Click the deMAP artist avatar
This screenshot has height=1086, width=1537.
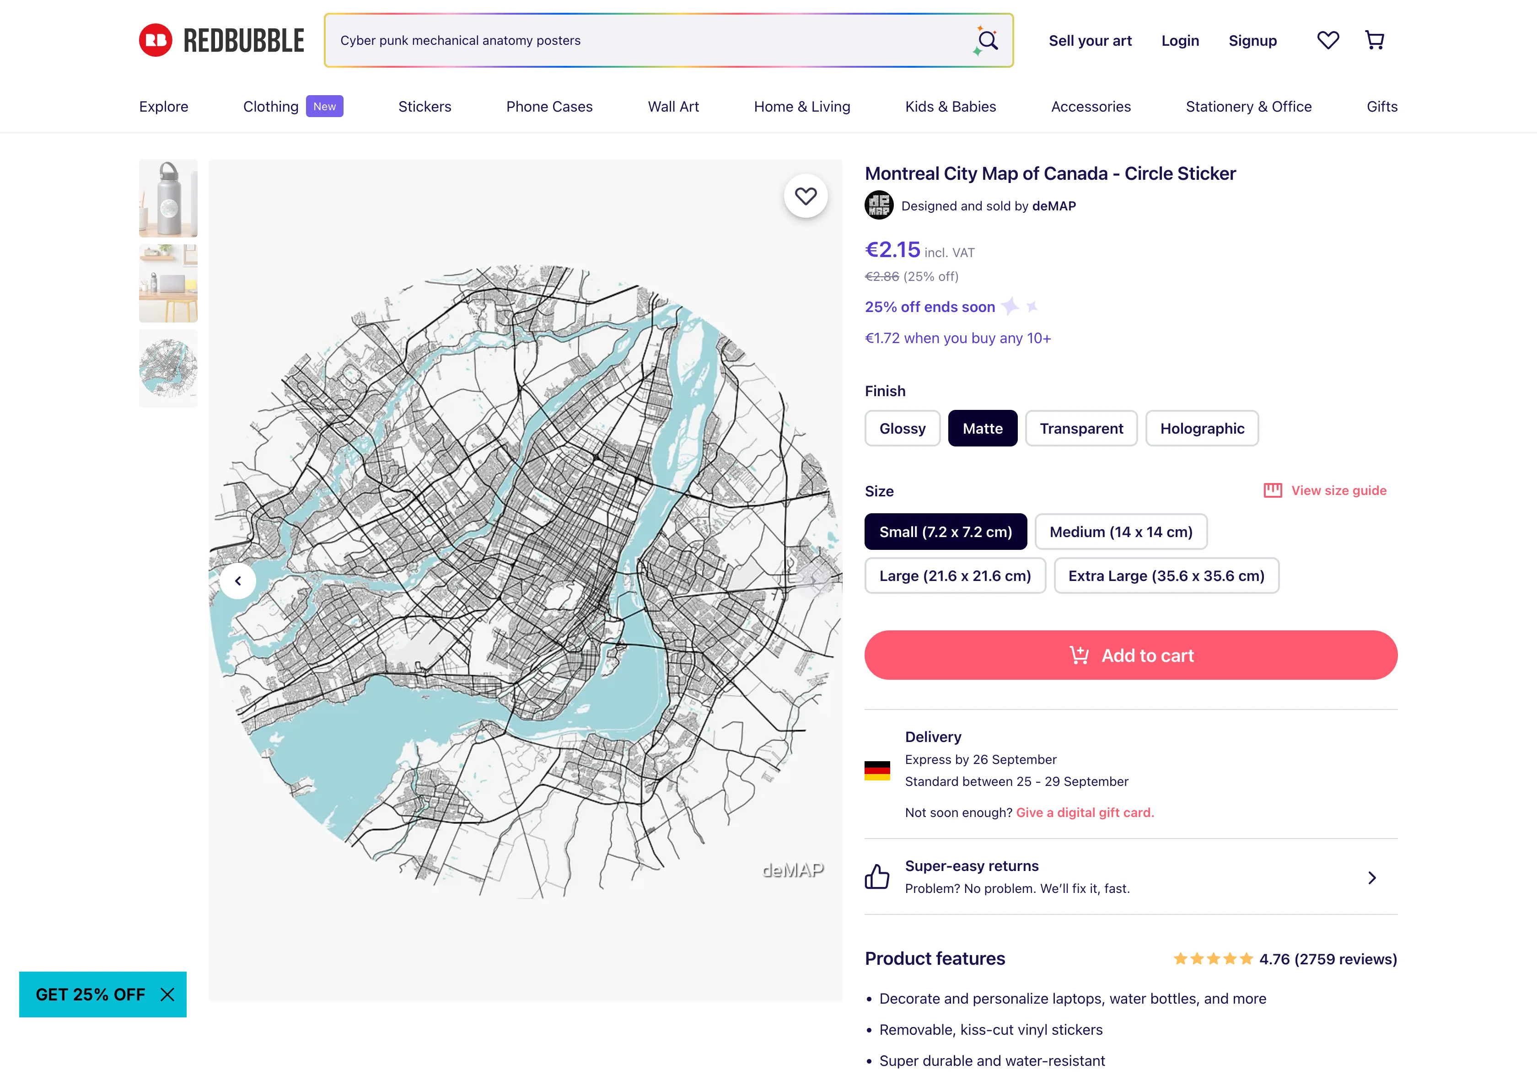point(879,205)
